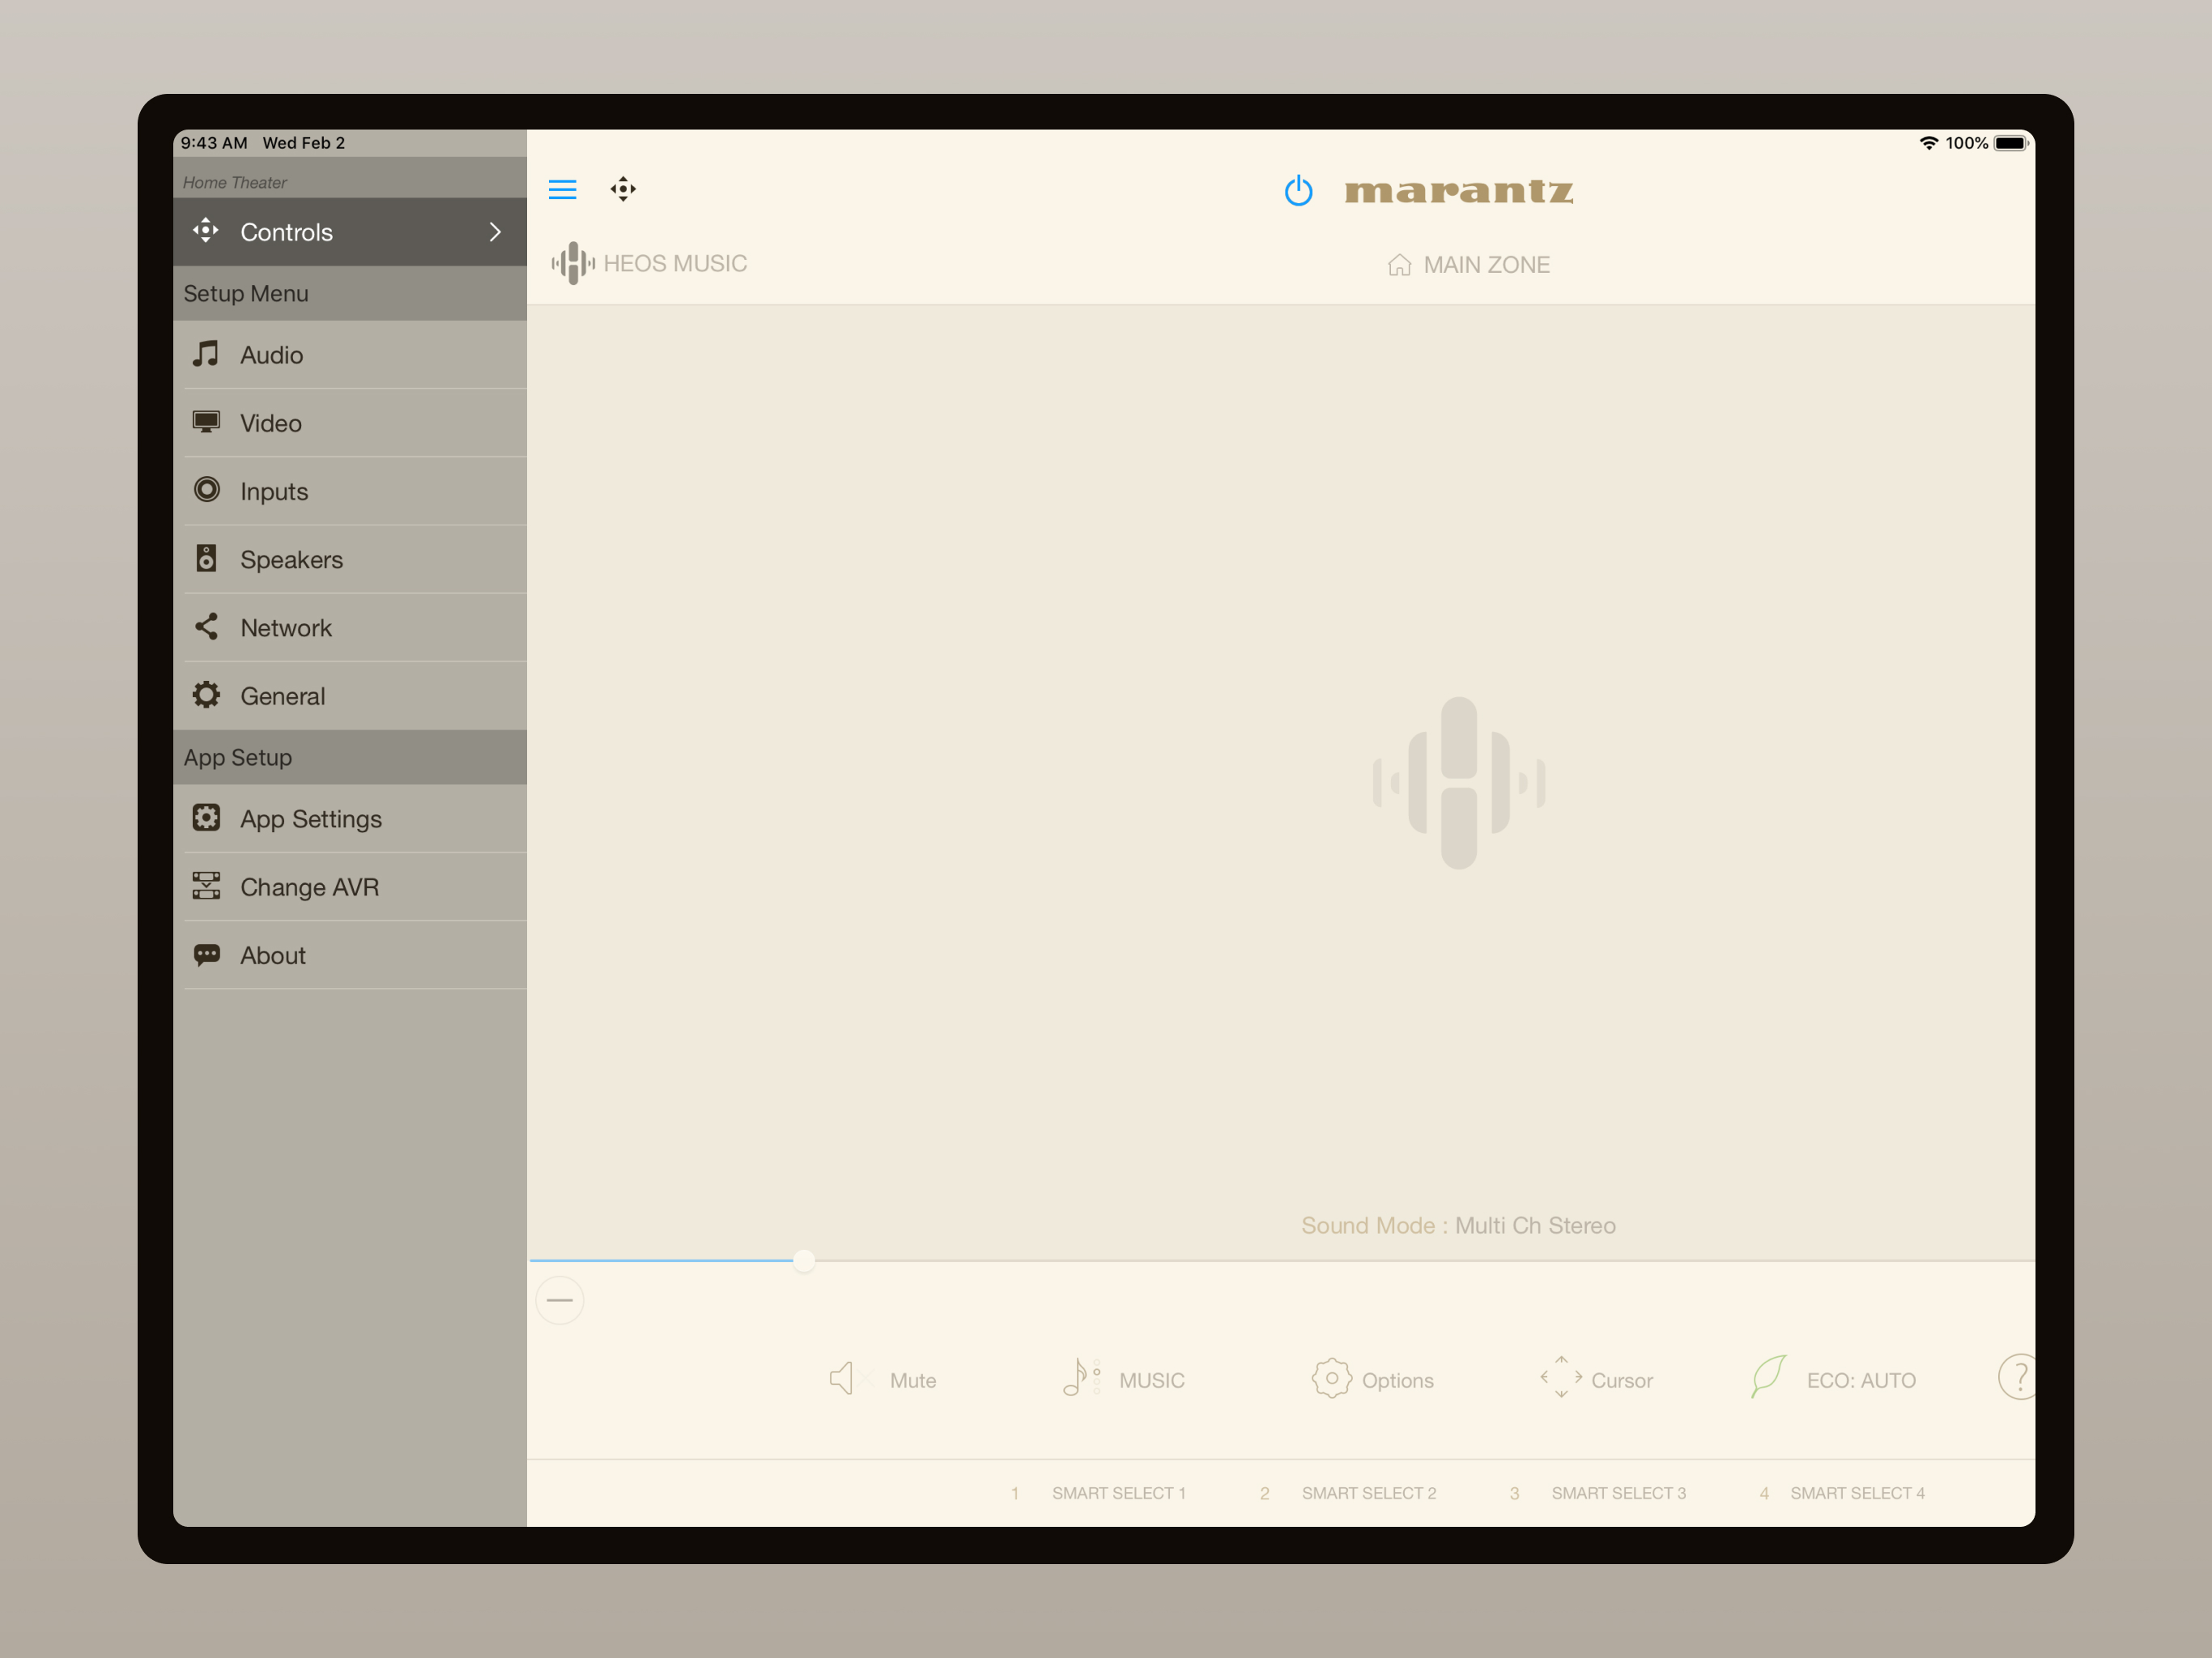Open Audio in the setup menu
The image size is (2212, 1658).
coord(271,355)
